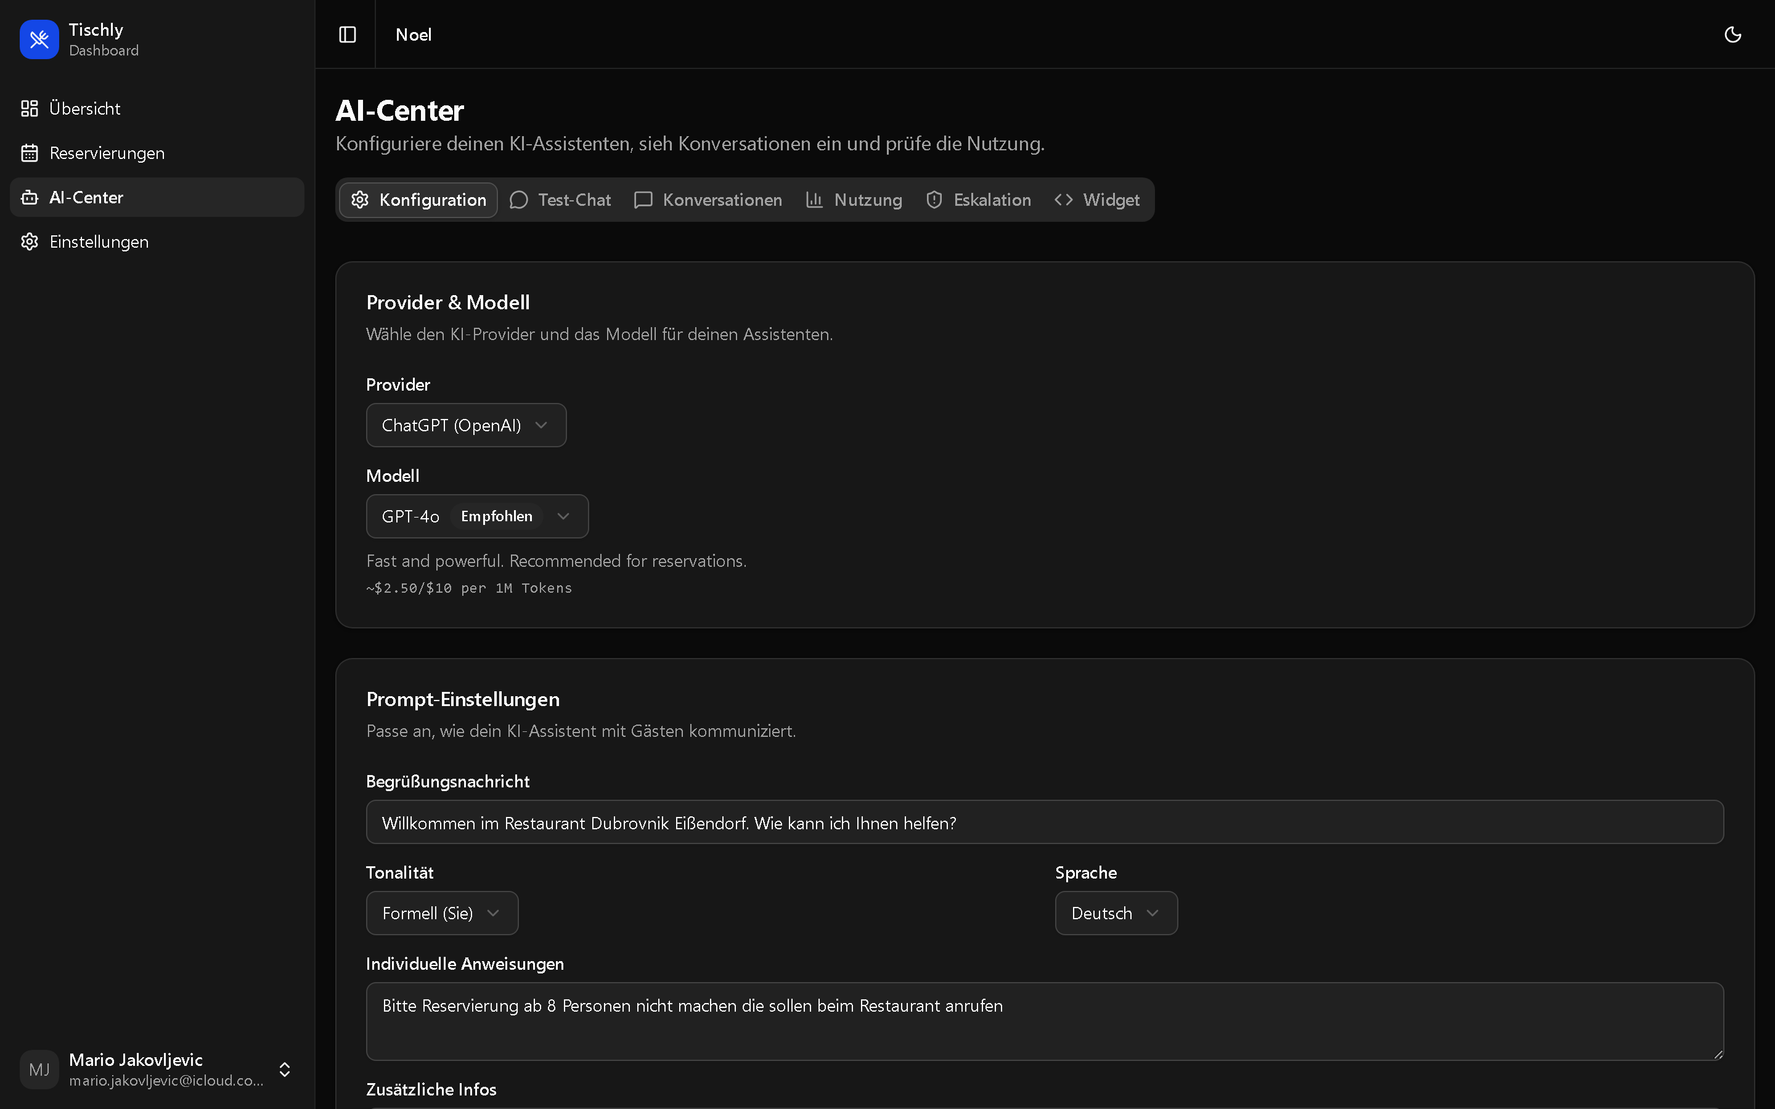Click the Übersicht dashboard grid icon
This screenshot has height=1109, width=1775.
pyautogui.click(x=30, y=108)
